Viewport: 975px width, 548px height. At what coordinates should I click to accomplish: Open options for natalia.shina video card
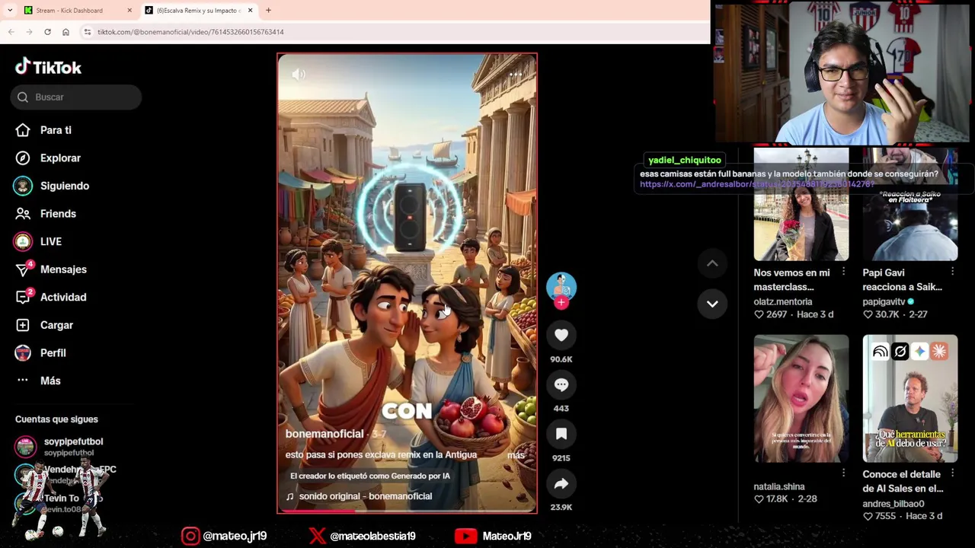point(843,473)
